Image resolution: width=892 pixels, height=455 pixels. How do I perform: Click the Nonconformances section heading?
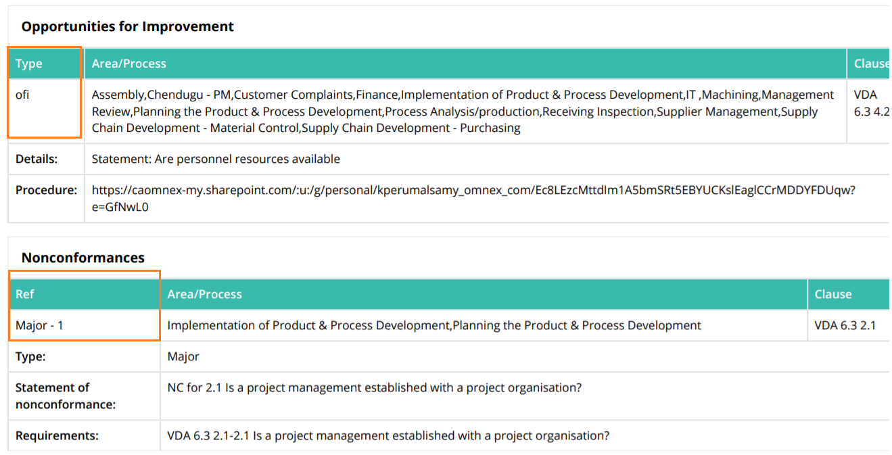pos(83,258)
